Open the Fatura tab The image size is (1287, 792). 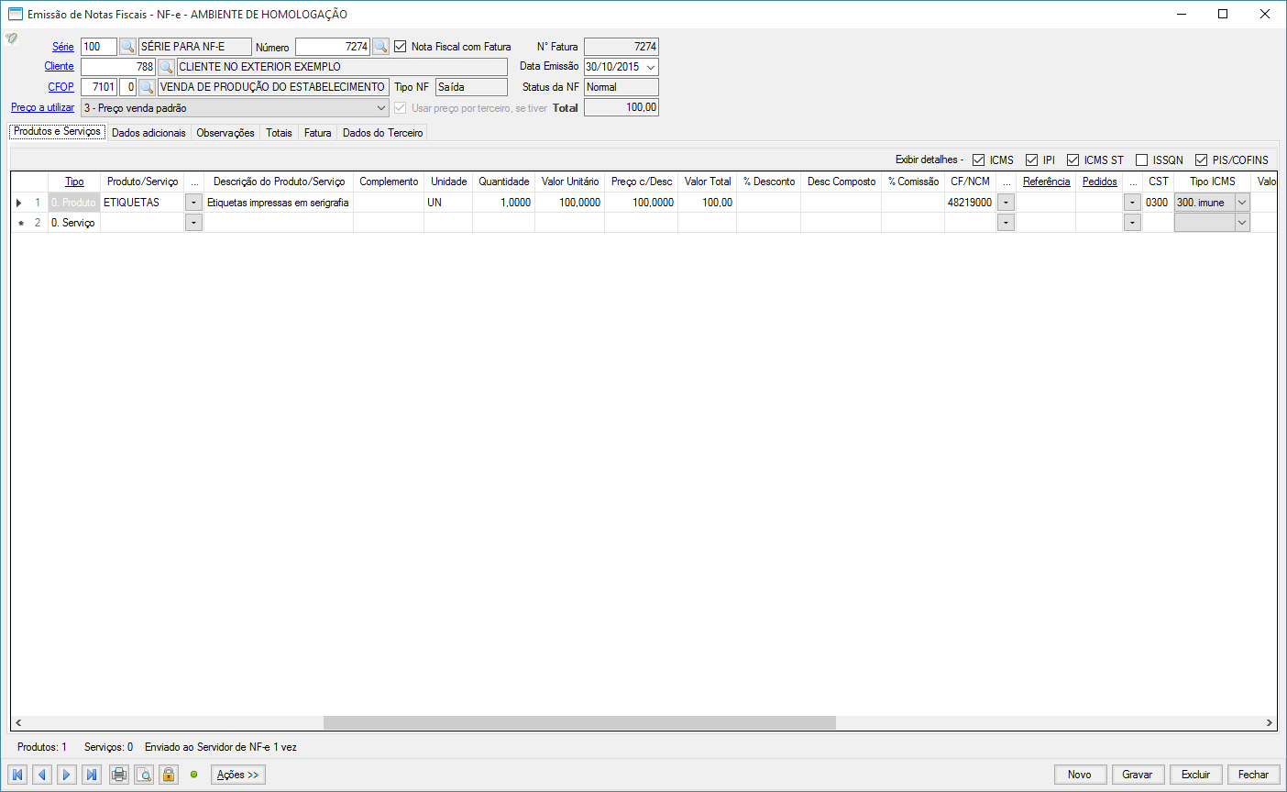318,133
